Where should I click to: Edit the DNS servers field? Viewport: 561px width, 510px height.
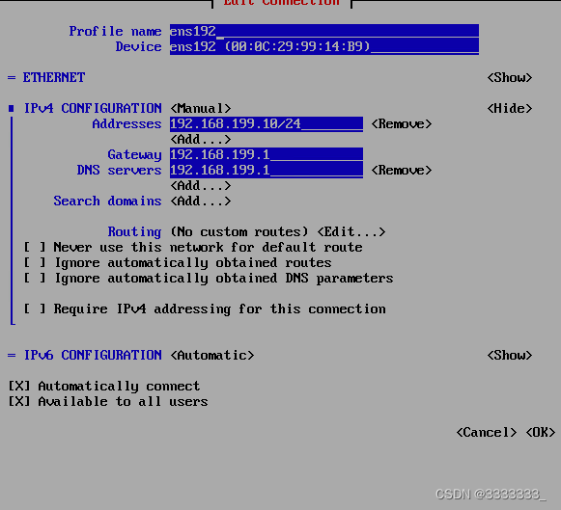pos(266,170)
